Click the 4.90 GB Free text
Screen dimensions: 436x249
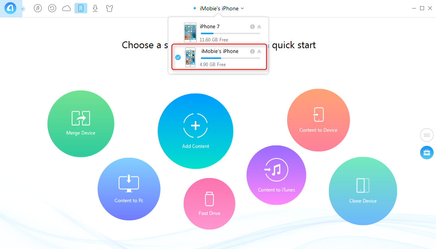[213, 65]
